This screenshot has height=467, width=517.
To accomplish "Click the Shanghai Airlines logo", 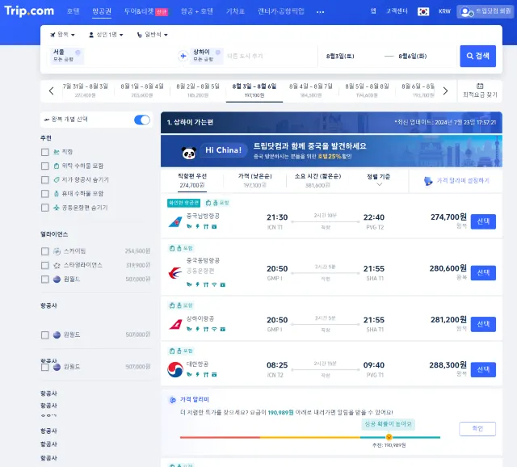I will 174,324.
